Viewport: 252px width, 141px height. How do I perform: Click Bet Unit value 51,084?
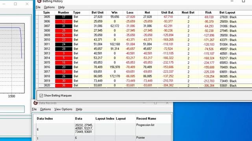click(x=98, y=44)
